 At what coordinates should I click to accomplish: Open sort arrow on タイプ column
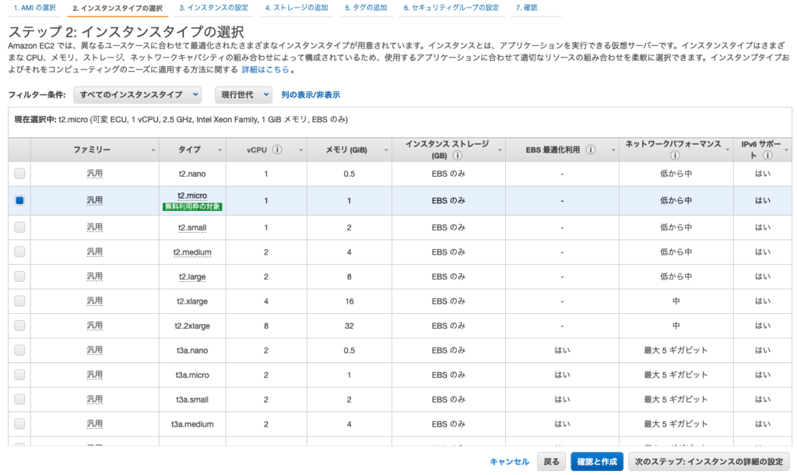220,150
